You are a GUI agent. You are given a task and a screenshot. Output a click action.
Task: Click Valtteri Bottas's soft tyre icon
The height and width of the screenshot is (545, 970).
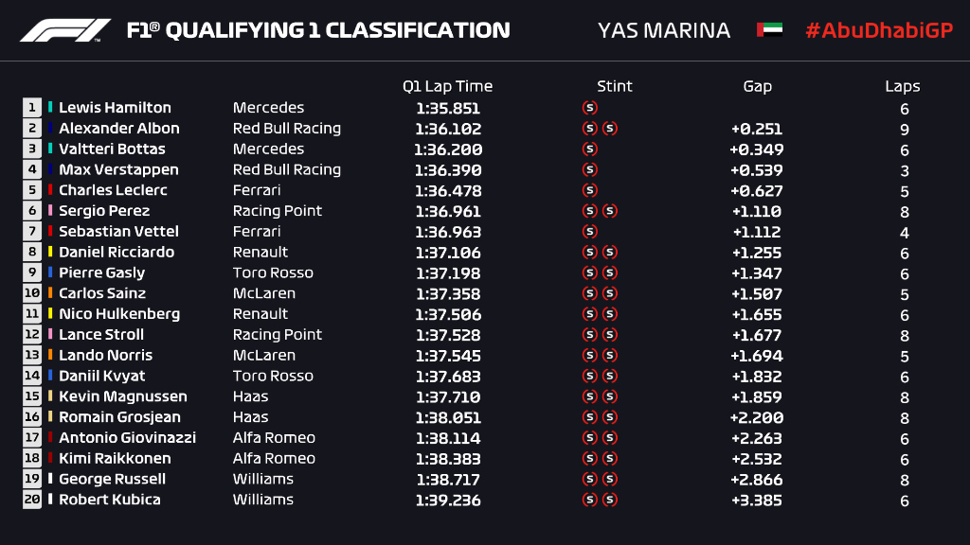[x=589, y=149]
